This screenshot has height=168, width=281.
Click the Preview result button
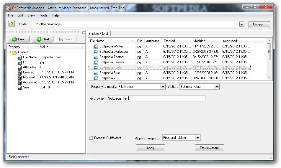(x=210, y=148)
